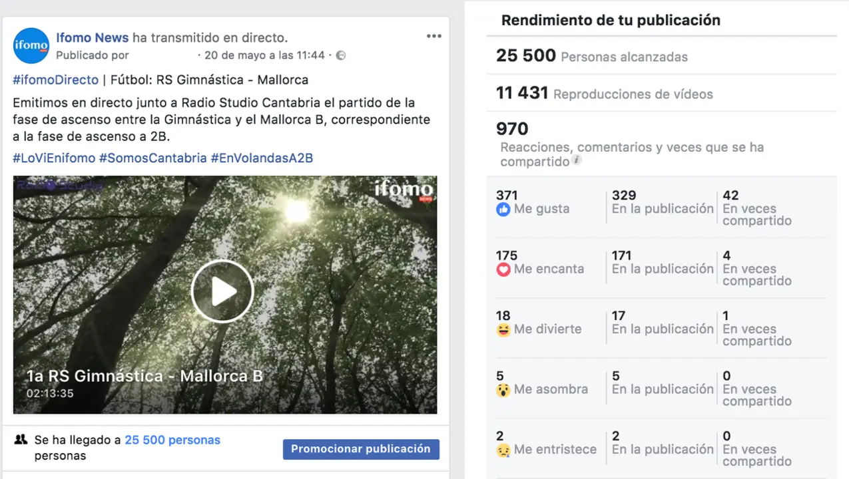Click the 20 de mayo post timestamp
This screenshot has height=479, width=849.
pyautogui.click(x=264, y=55)
